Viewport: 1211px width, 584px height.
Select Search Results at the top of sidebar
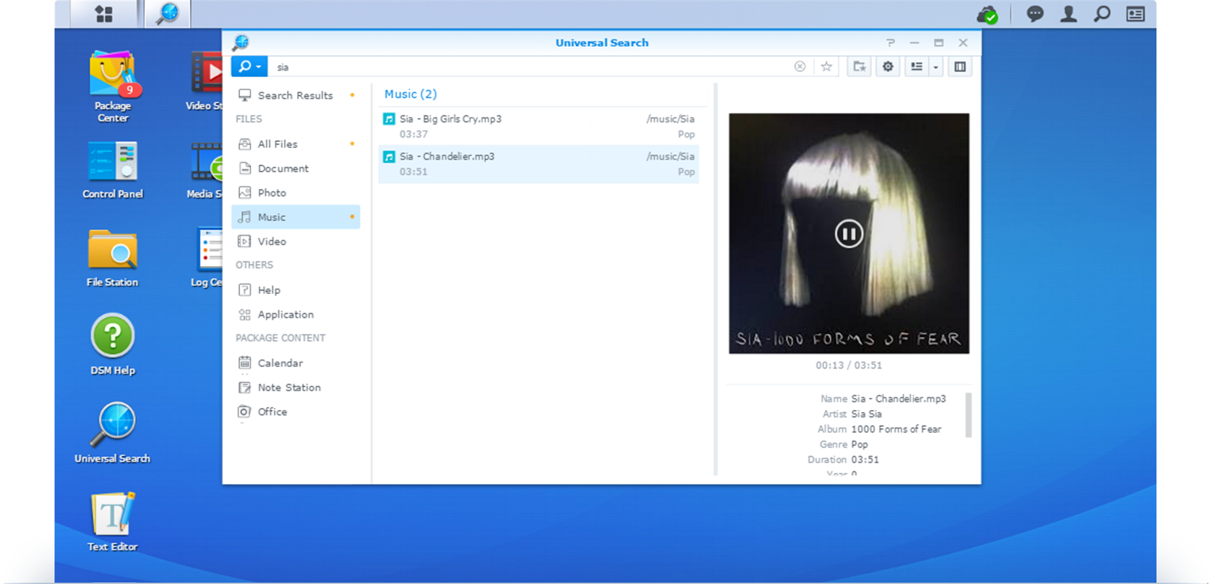(x=295, y=95)
